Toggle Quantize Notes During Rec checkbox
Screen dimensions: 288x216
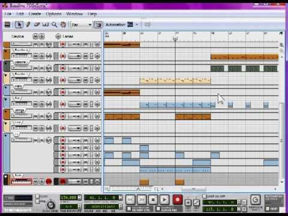point(158,209)
